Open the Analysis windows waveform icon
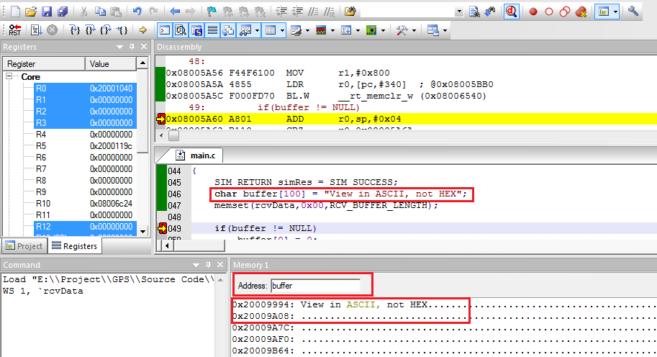The width and height of the screenshot is (657, 357). click(321, 30)
